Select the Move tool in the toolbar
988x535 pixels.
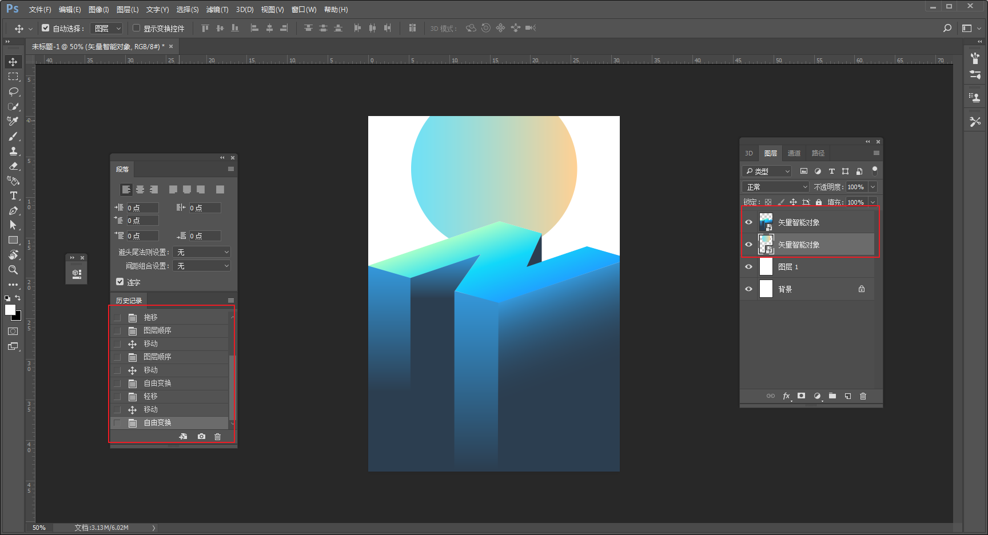[x=13, y=62]
